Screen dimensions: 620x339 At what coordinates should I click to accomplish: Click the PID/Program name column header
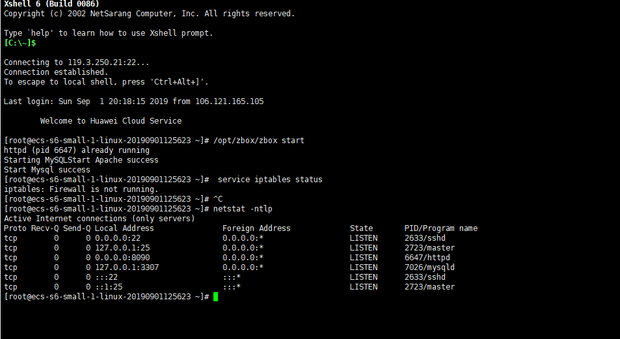click(x=440, y=228)
